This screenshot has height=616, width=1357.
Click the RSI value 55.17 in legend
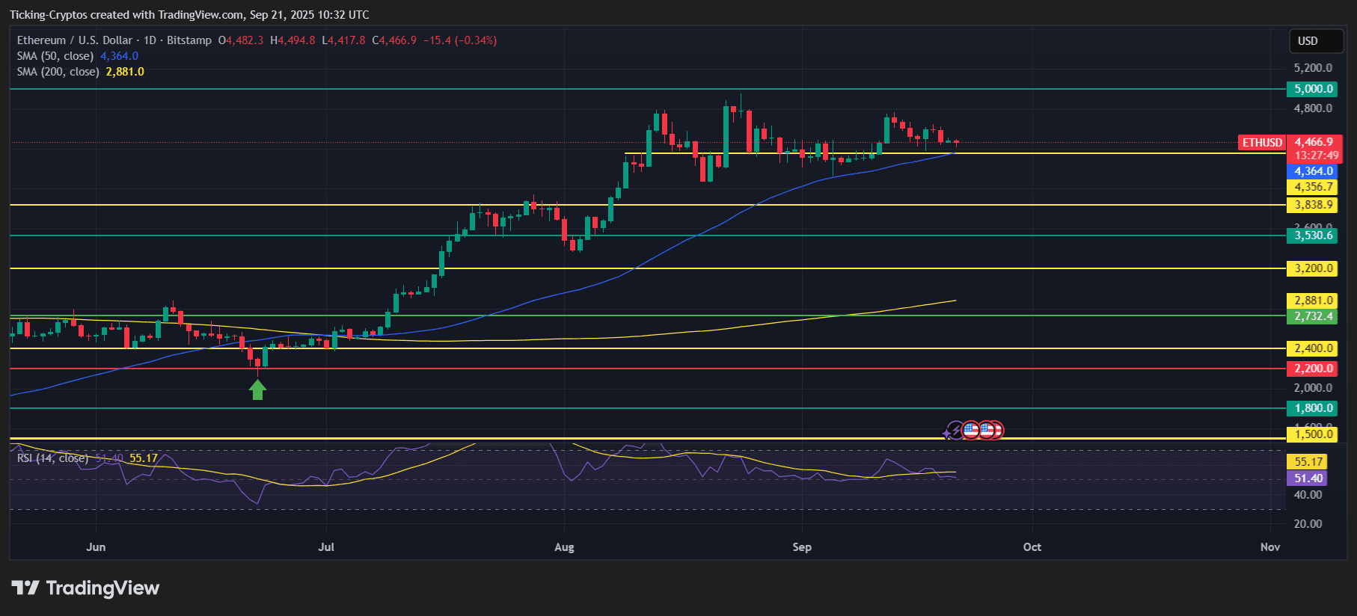tap(144, 458)
